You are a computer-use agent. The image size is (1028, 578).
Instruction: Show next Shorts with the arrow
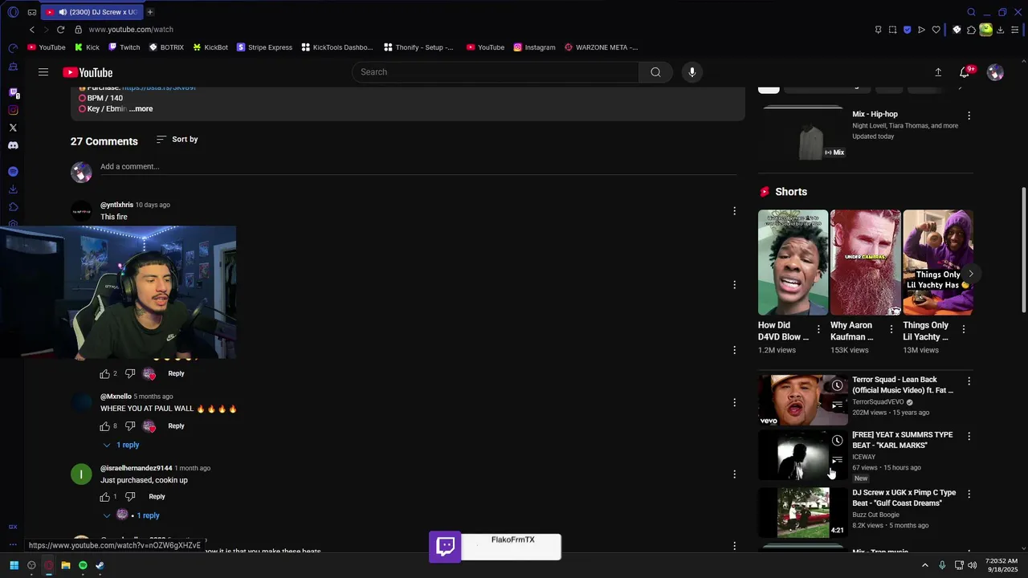[x=970, y=274]
